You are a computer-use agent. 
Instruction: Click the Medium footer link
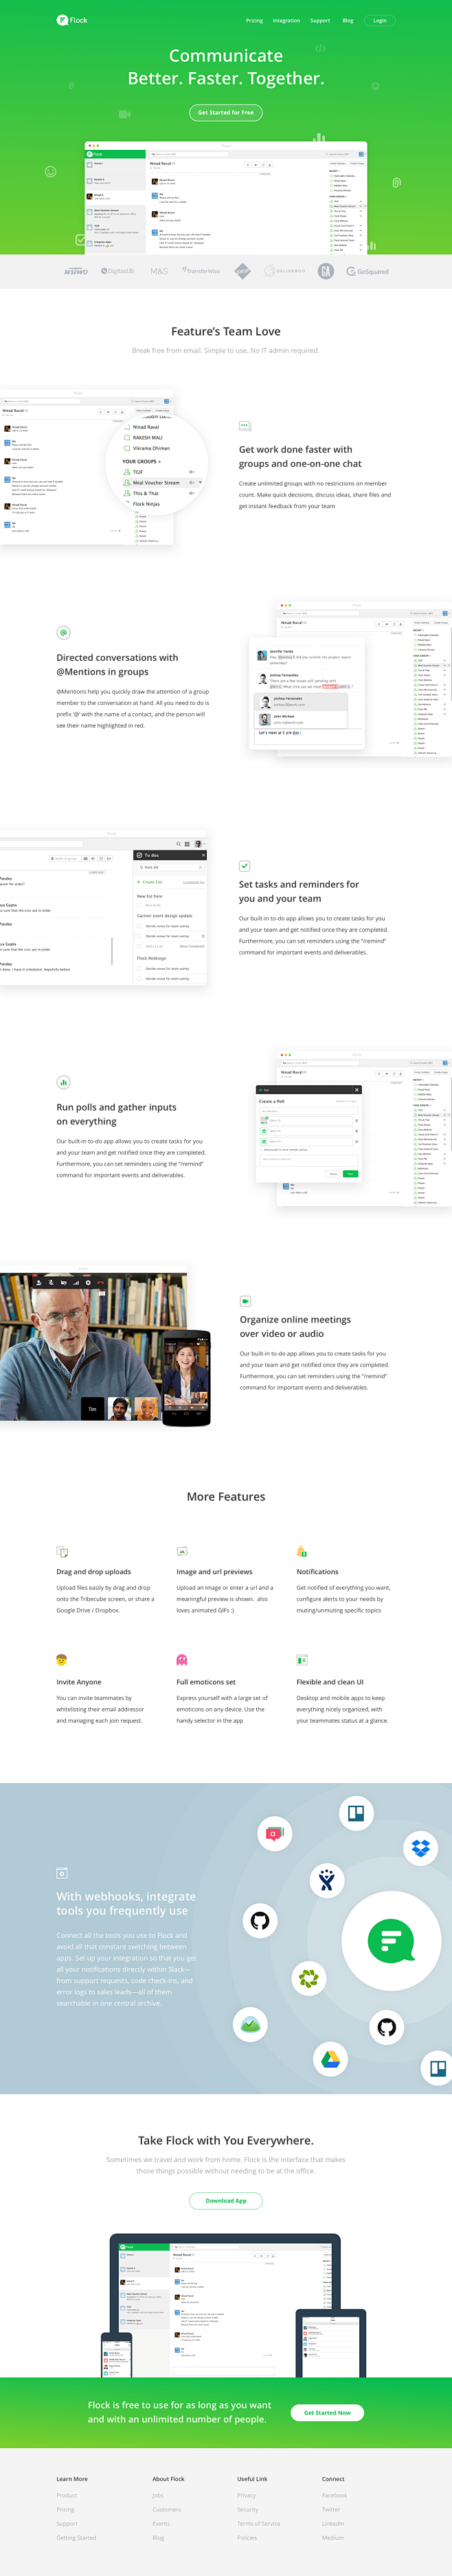point(333,2537)
